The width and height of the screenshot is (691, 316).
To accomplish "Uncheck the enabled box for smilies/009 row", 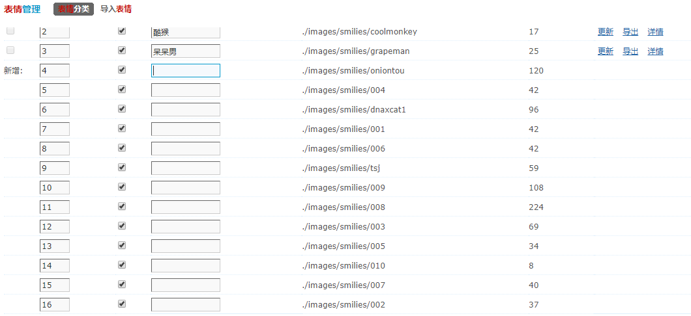I will point(122,187).
